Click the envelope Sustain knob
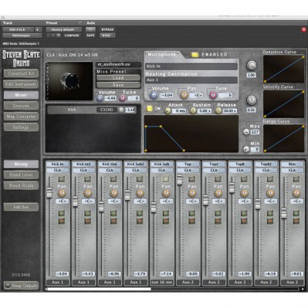Image resolution: width=308 pixels, height=308 pixels. (x=193, y=110)
